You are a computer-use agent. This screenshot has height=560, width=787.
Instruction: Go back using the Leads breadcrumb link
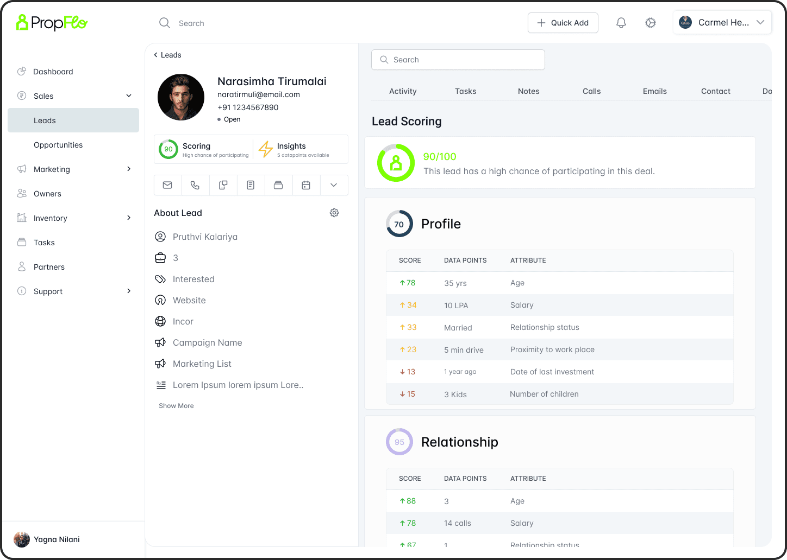click(x=167, y=55)
